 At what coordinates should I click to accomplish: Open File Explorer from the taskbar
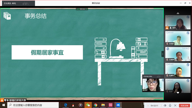[x=103, y=105]
